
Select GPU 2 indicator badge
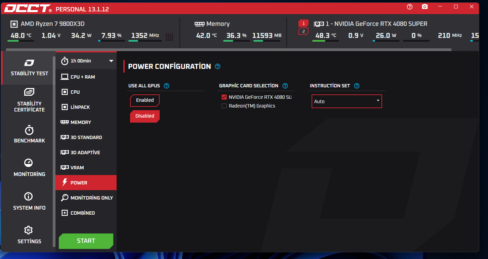[303, 31]
